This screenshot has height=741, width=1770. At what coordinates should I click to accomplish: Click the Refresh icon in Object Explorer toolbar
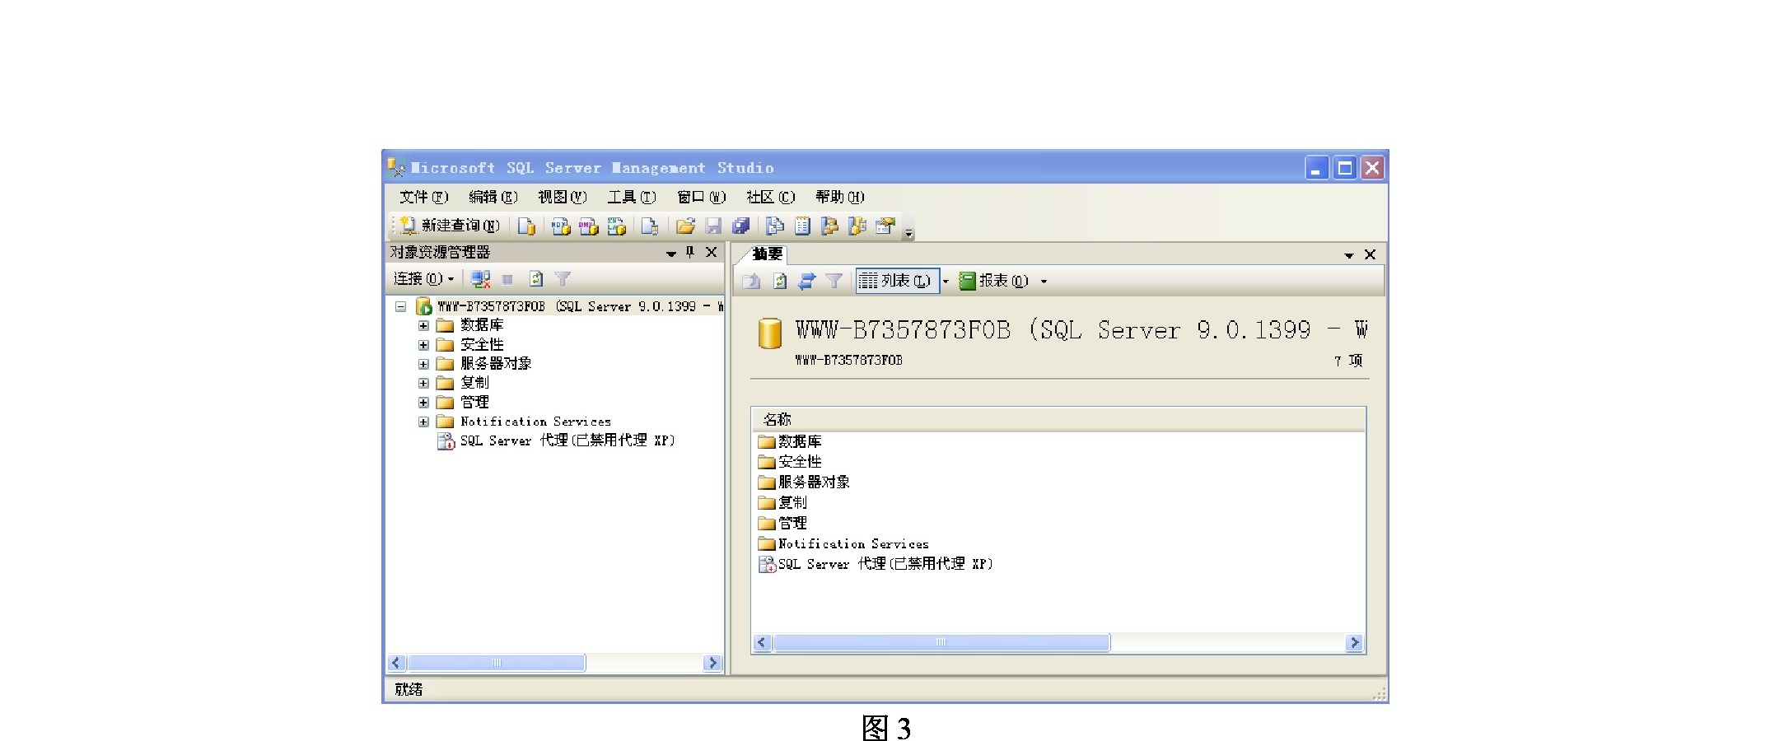point(536,279)
